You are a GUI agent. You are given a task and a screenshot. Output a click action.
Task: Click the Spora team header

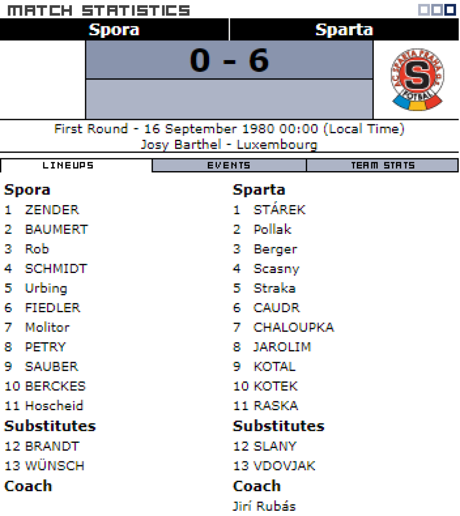pos(114,30)
